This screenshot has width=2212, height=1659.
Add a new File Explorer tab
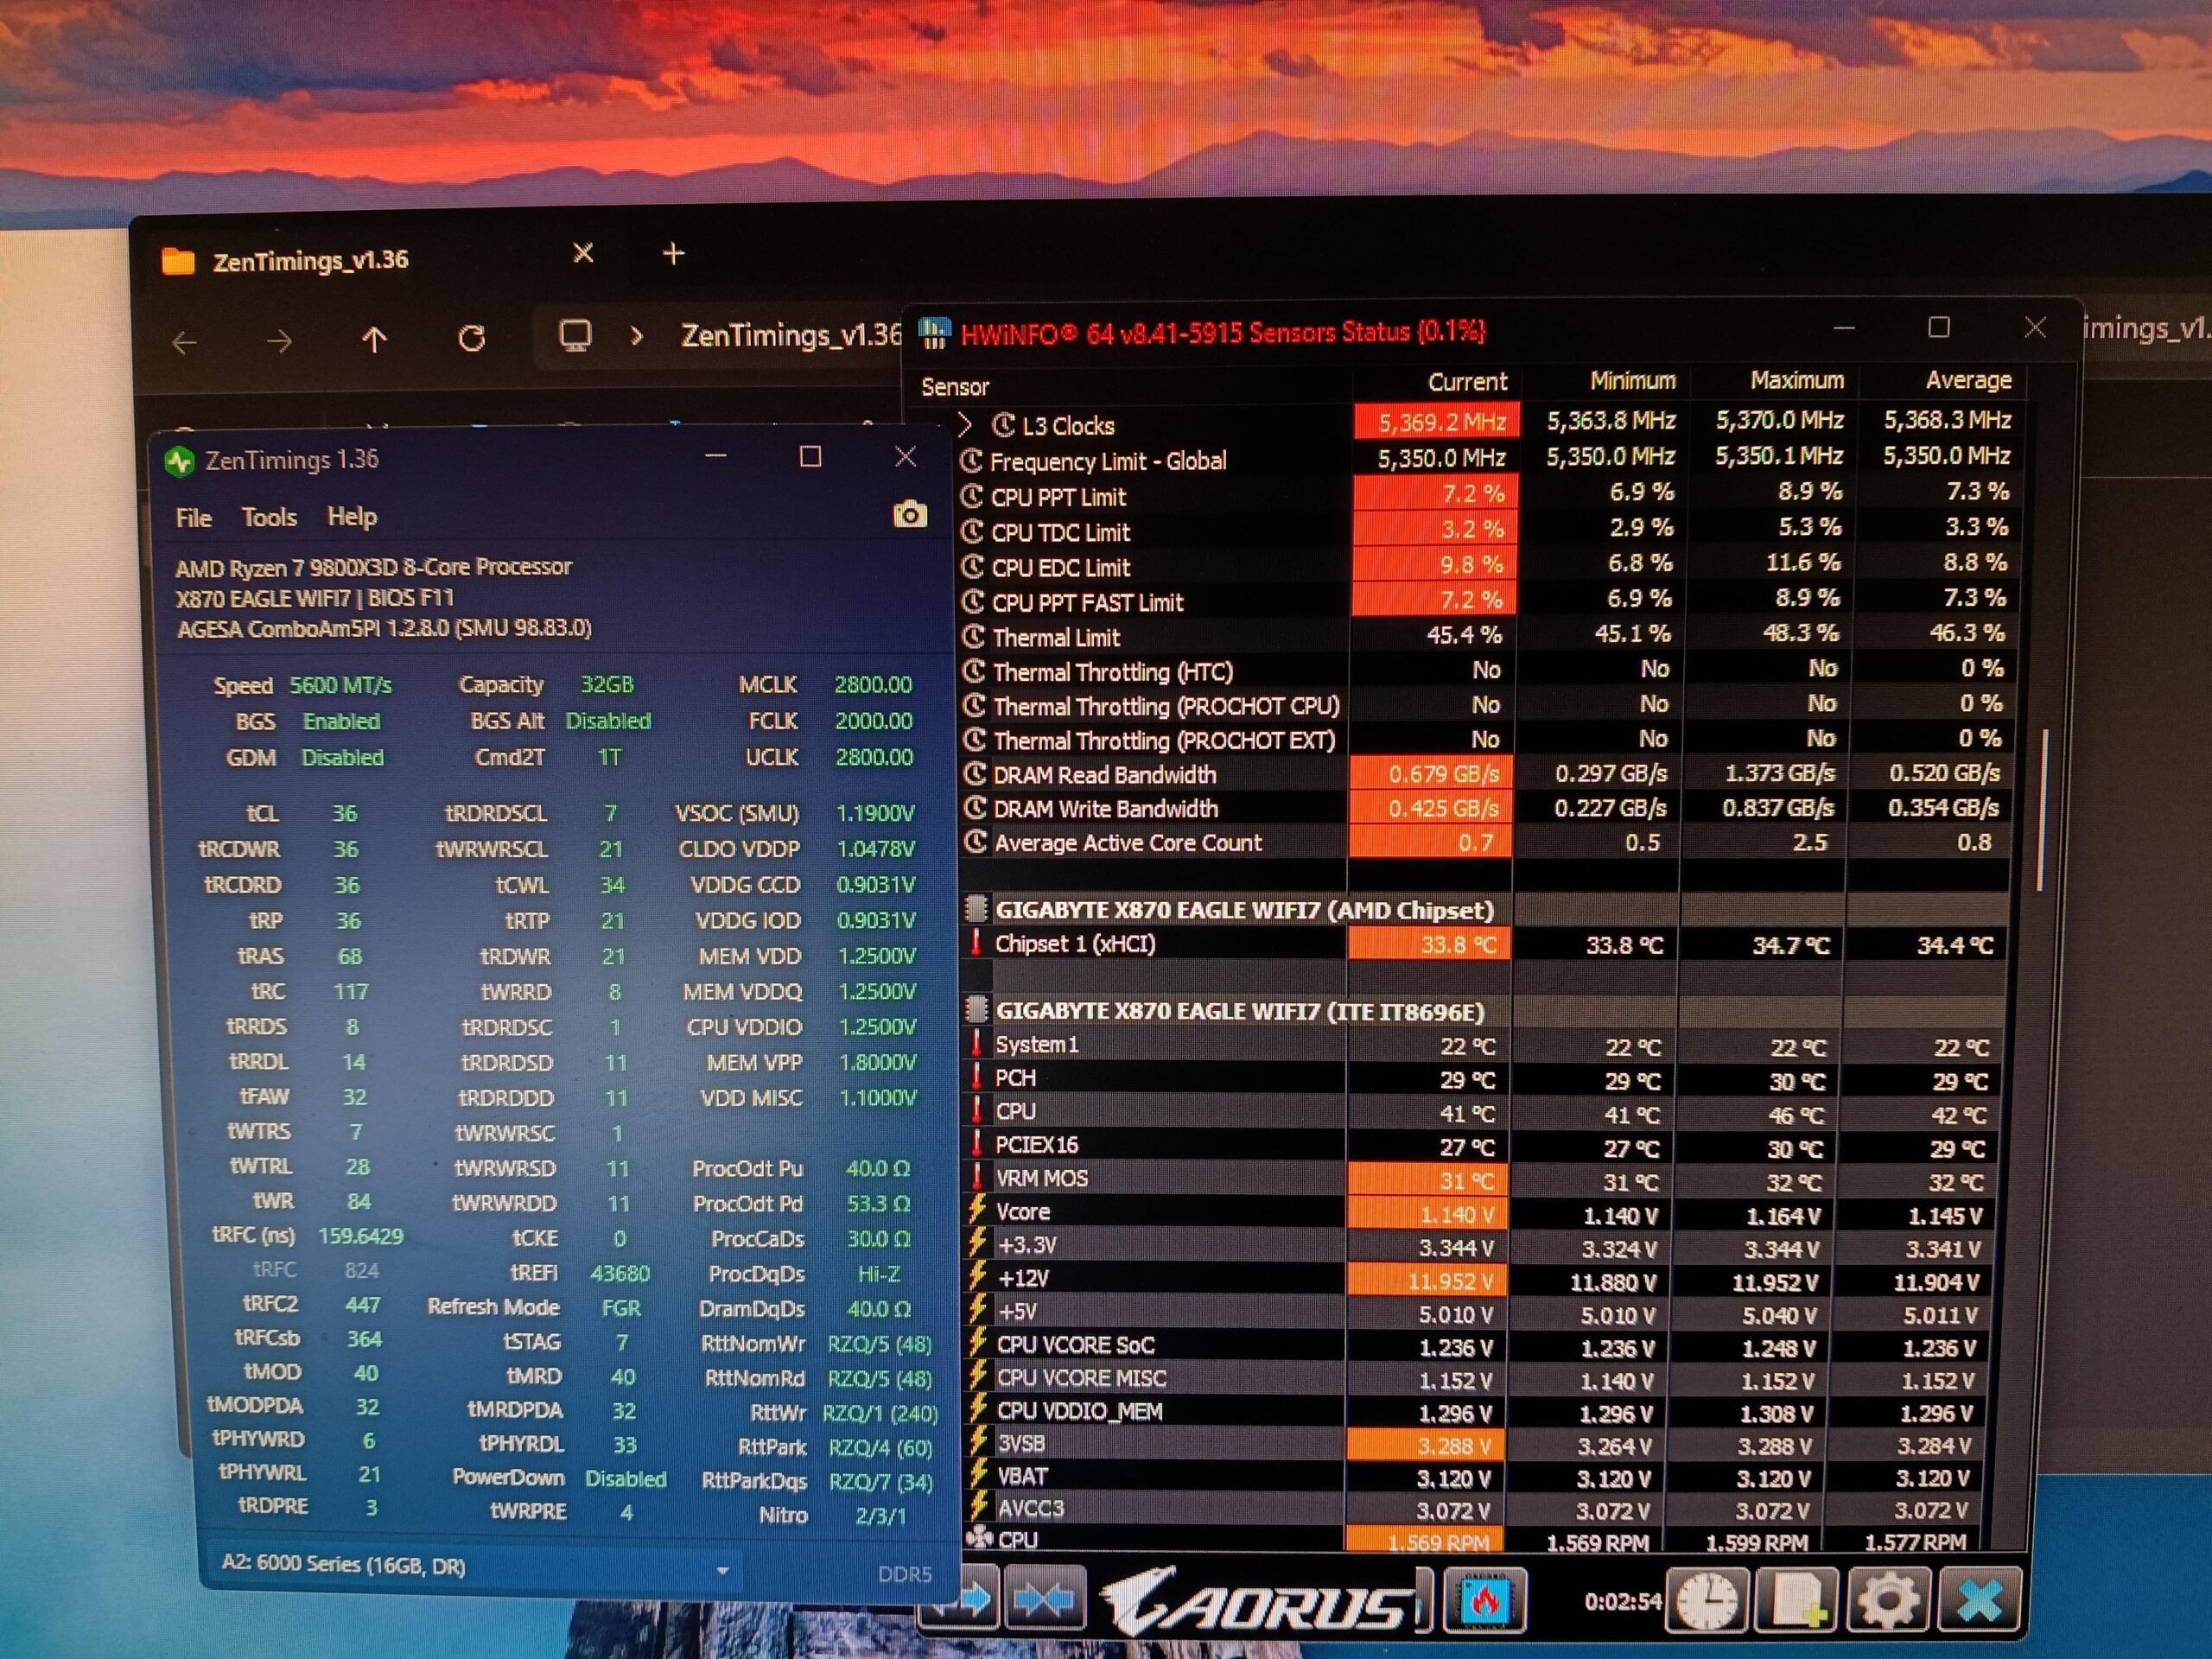673,254
